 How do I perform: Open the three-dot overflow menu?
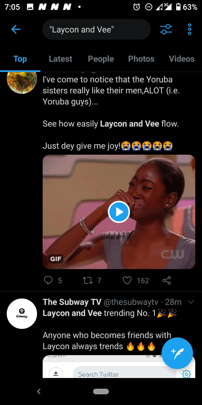pyautogui.click(x=190, y=29)
